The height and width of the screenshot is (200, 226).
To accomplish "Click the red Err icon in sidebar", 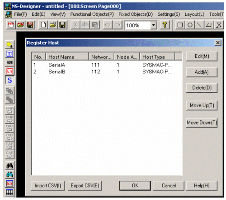I will [x=10, y=71].
